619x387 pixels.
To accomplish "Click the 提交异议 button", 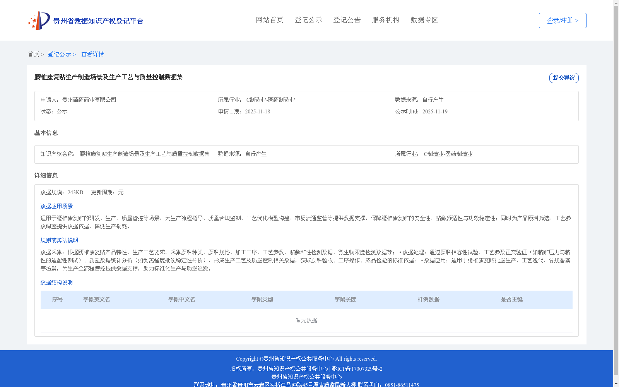I will coord(564,78).
